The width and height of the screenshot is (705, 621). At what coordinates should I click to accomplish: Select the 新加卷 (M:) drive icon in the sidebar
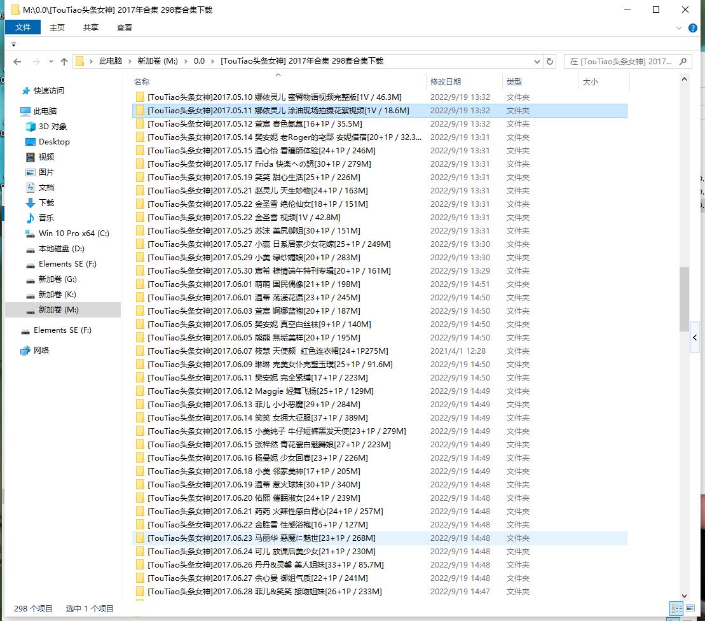pyautogui.click(x=31, y=310)
